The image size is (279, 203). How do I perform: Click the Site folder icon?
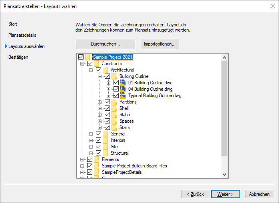point(106,147)
